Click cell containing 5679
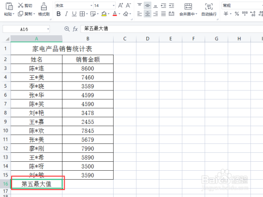The image size is (263, 197). (x=88, y=140)
